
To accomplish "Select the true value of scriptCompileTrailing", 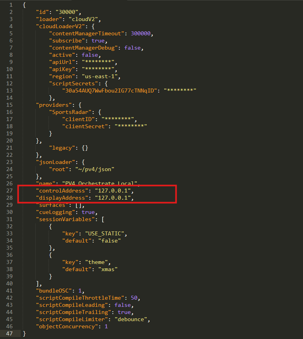I will tap(124, 312).
